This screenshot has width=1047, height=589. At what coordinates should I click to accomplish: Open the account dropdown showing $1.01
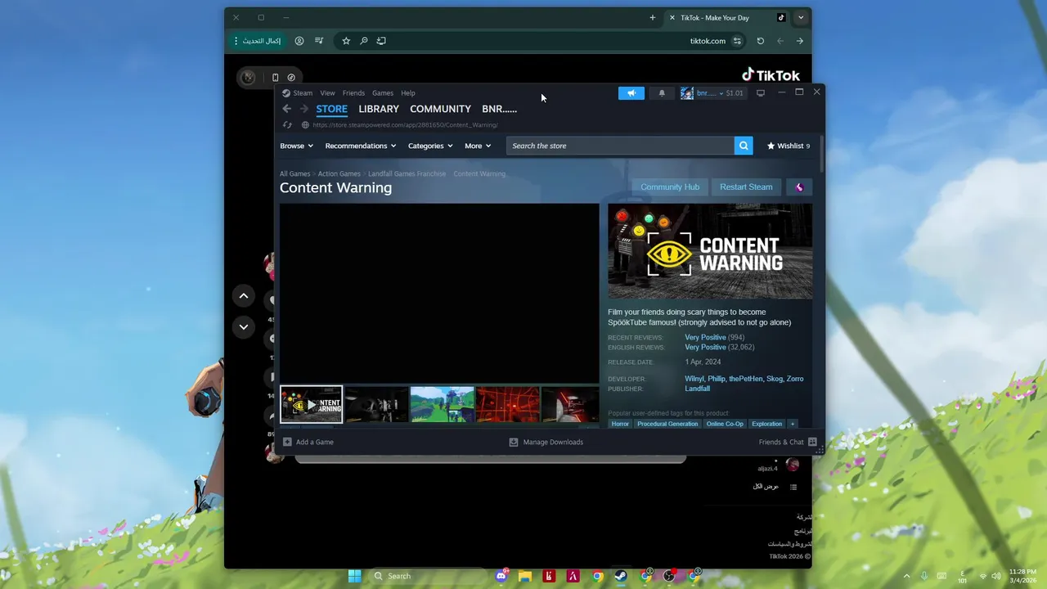point(720,93)
